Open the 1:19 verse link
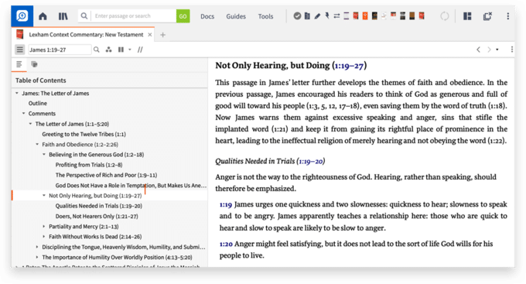The height and width of the screenshot is (284, 526). (x=226, y=204)
